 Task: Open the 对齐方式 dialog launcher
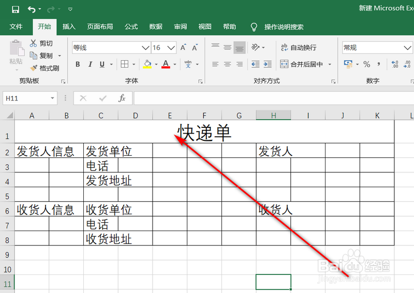(x=333, y=82)
